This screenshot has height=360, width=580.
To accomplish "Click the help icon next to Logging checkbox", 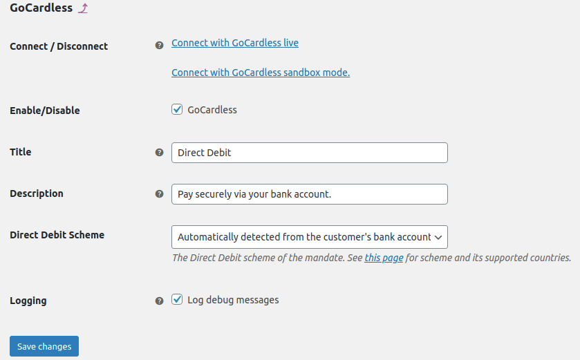I will (159, 301).
